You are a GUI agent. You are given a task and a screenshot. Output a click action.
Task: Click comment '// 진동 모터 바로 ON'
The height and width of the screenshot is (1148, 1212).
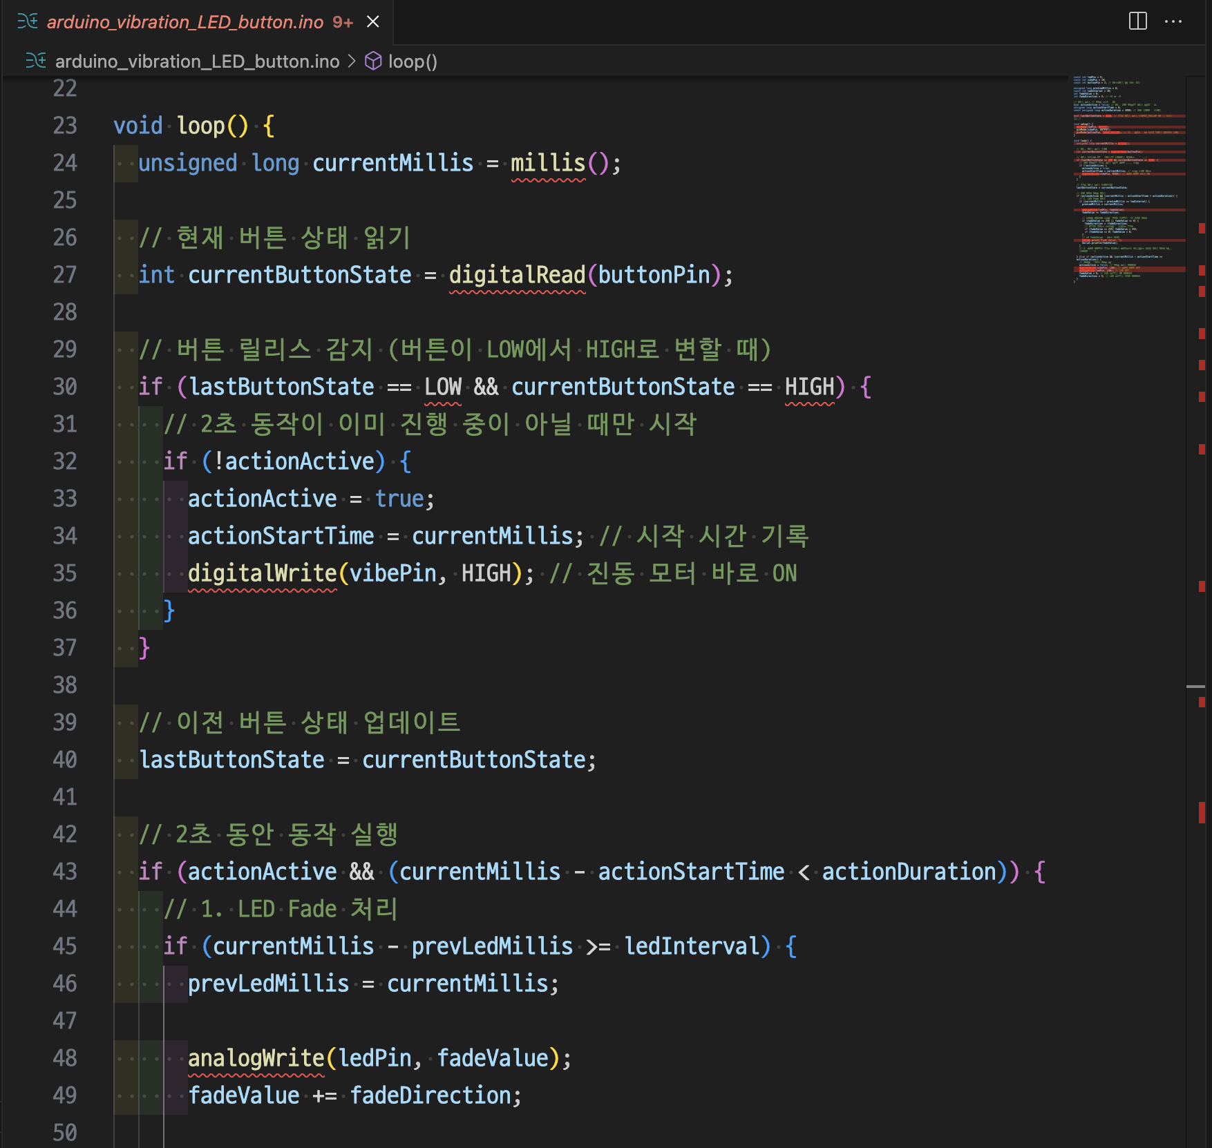click(673, 573)
